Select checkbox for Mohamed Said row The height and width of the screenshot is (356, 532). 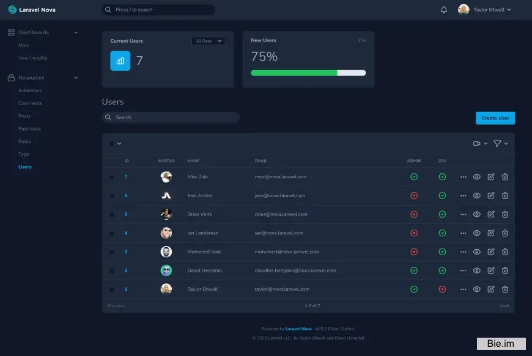(112, 252)
